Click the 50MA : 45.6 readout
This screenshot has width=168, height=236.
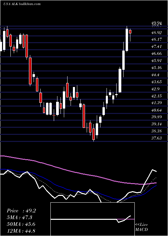(x=21, y=224)
